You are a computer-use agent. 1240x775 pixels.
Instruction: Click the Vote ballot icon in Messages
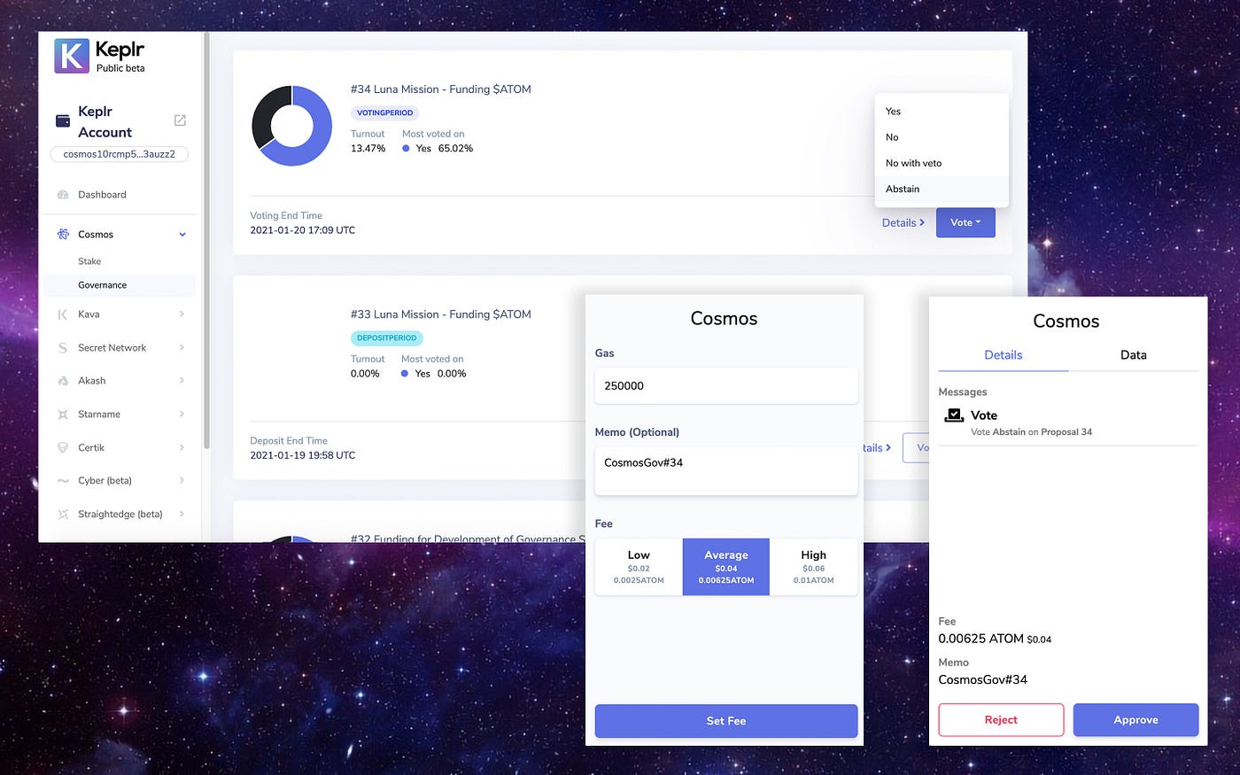coord(954,415)
